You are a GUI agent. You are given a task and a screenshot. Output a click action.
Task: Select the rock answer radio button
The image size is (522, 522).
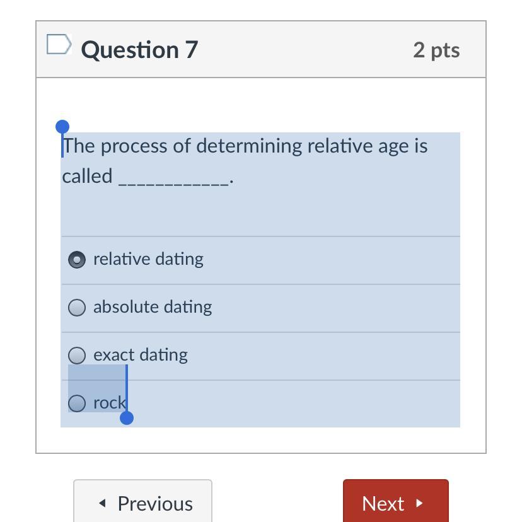click(77, 403)
